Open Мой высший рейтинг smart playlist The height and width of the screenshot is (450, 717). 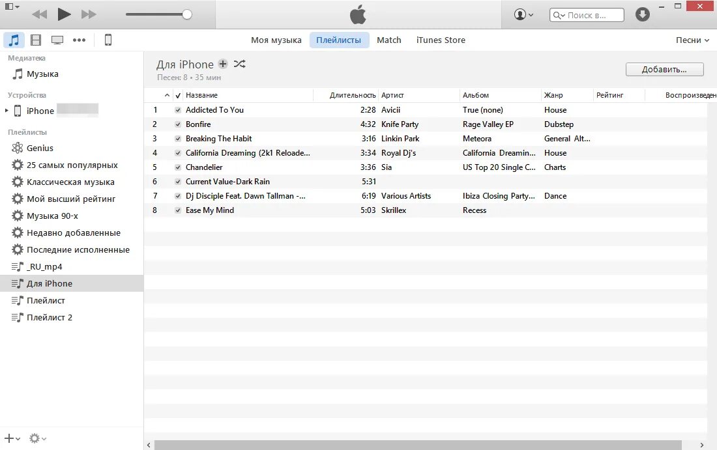click(72, 199)
